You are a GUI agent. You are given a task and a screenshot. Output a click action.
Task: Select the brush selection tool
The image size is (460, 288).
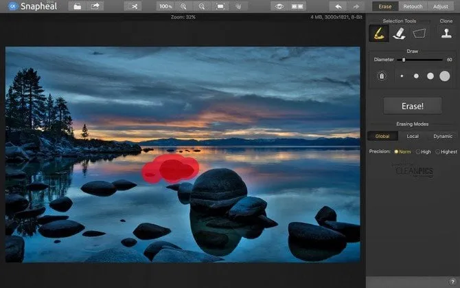click(x=377, y=33)
